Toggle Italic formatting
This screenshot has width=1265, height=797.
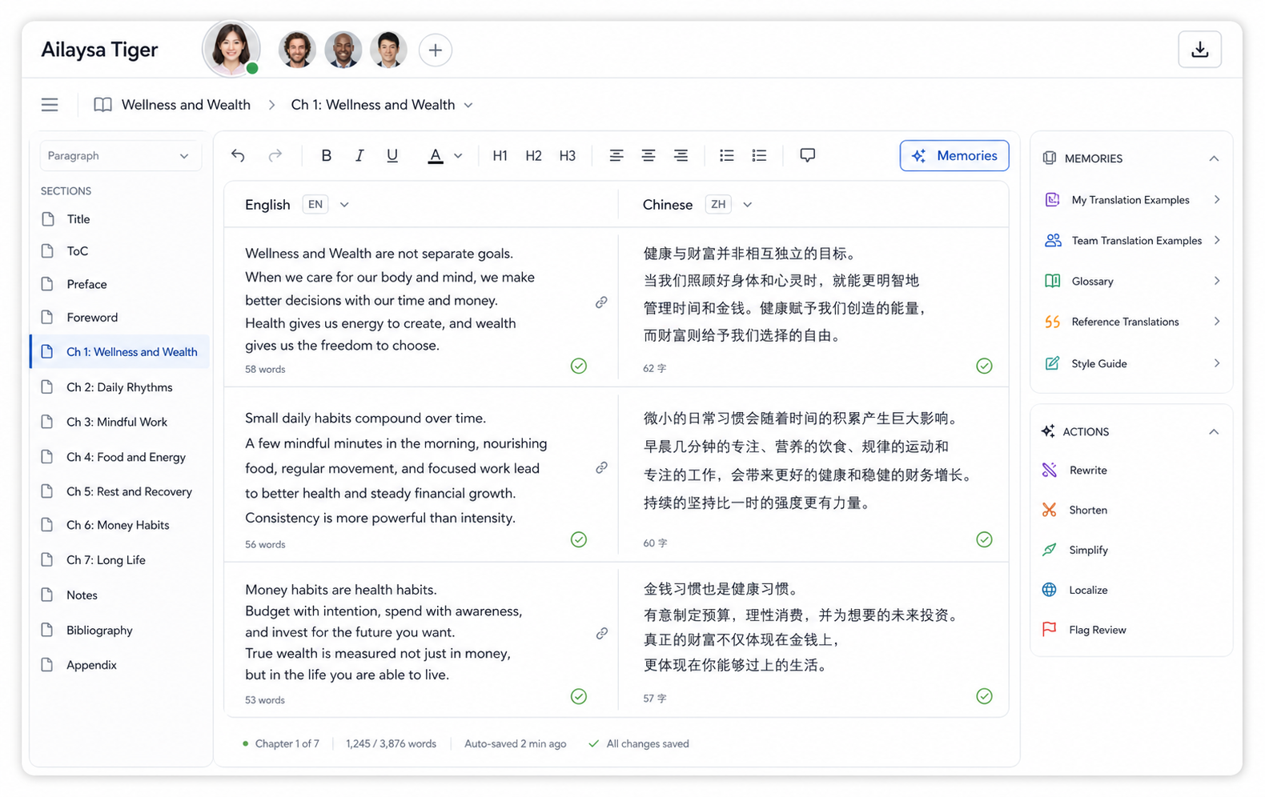tap(359, 155)
